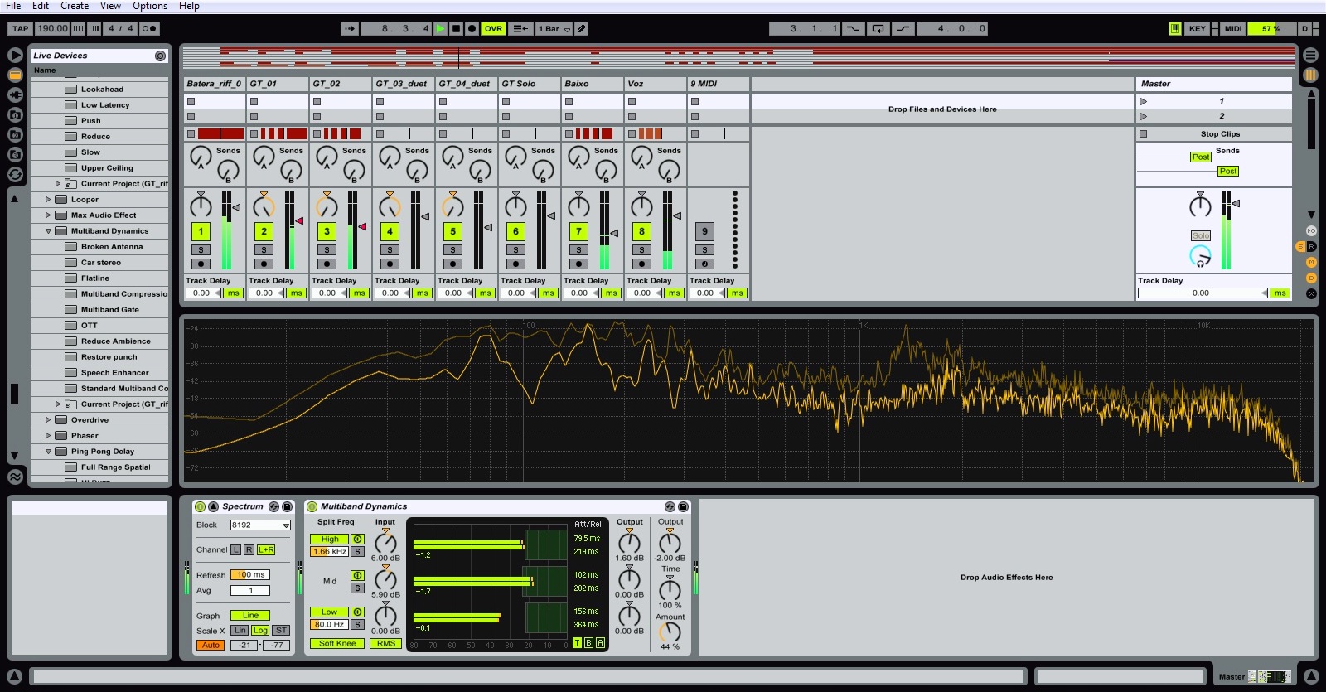Click the KEY map mode button

tap(1198, 28)
